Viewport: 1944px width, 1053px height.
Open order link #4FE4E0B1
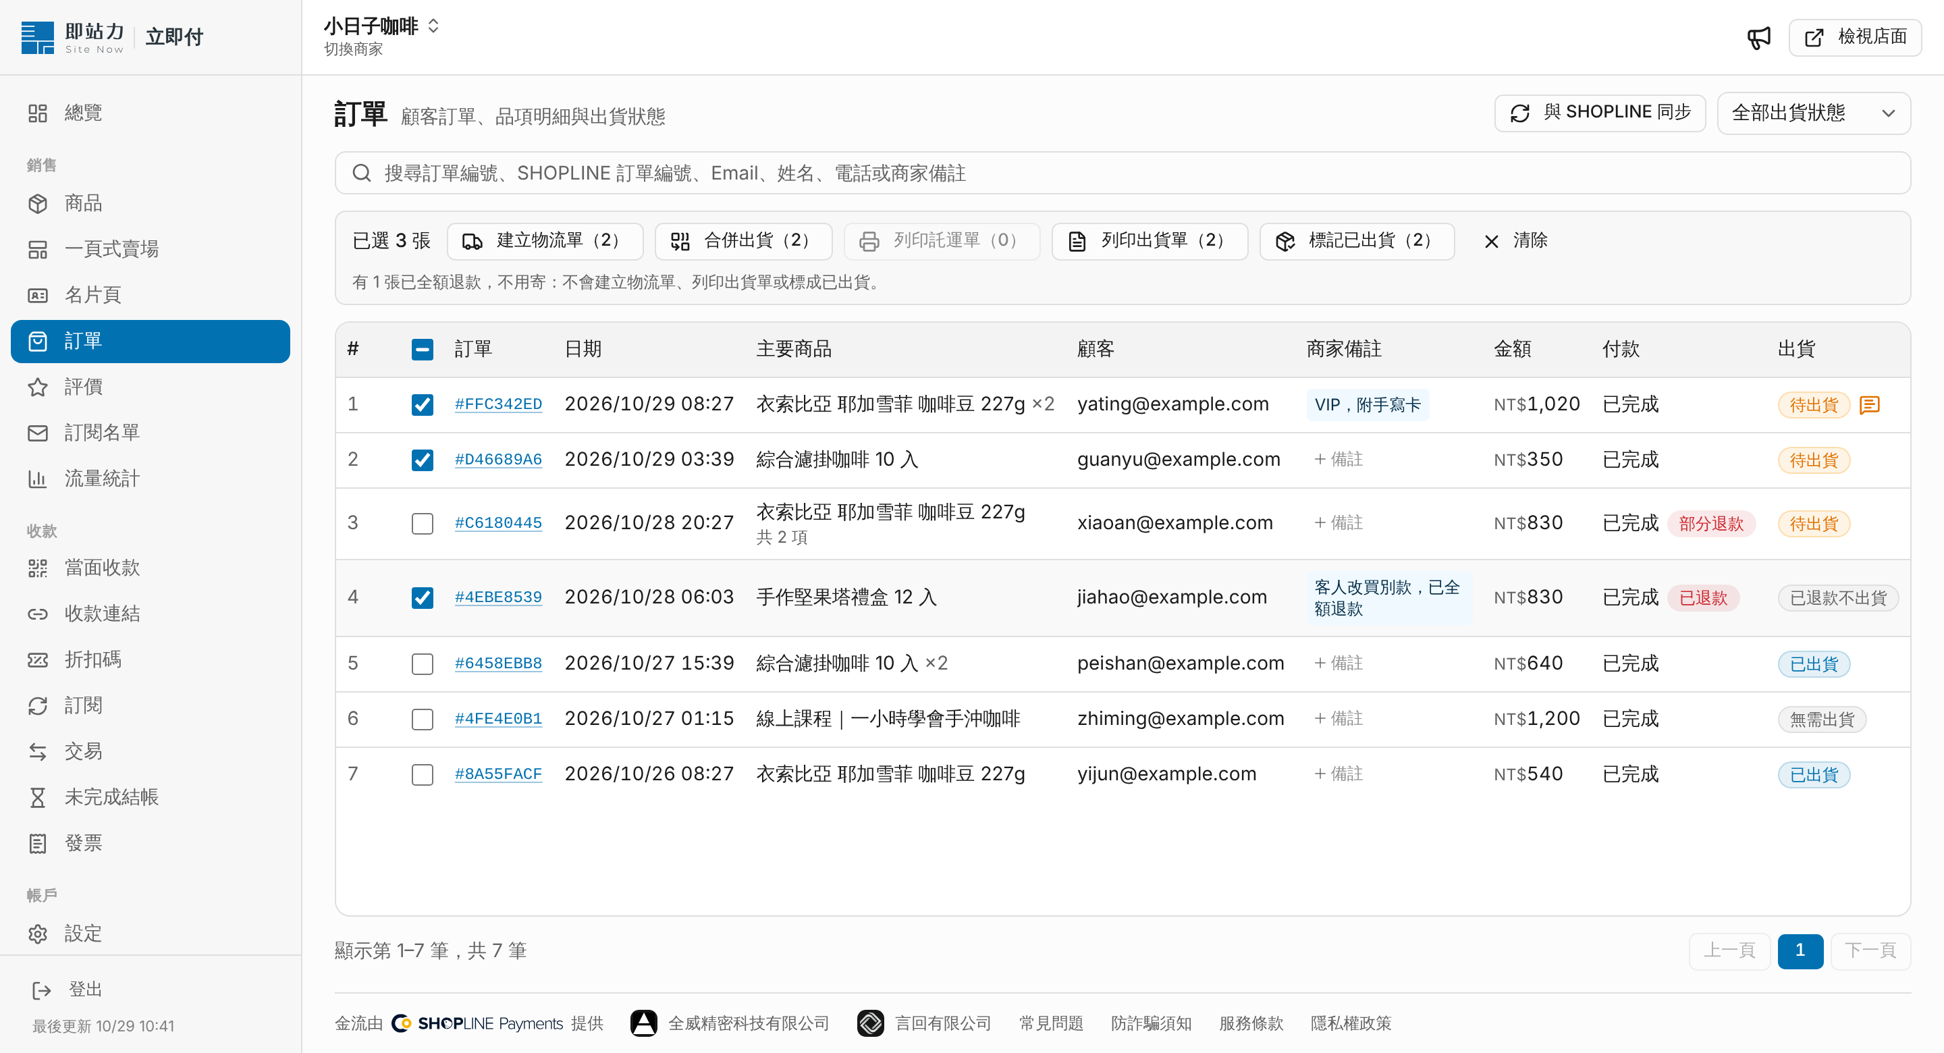[498, 718]
